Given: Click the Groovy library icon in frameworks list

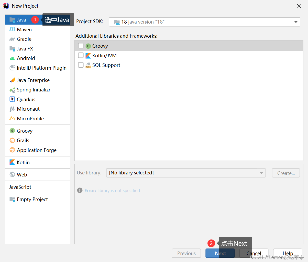Looking at the screenshot, I should pos(88,46).
